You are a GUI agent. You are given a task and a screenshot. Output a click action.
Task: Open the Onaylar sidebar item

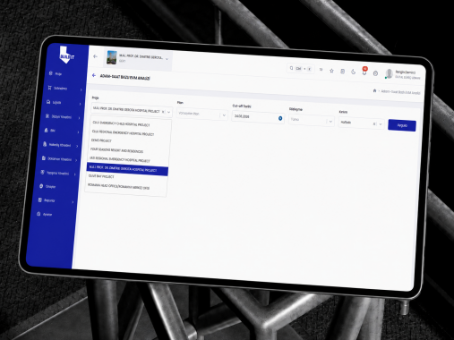pyautogui.click(x=47, y=186)
